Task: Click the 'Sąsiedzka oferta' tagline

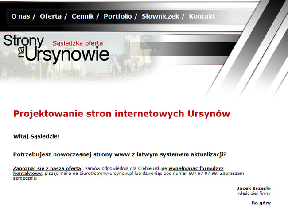Action: (x=78, y=43)
